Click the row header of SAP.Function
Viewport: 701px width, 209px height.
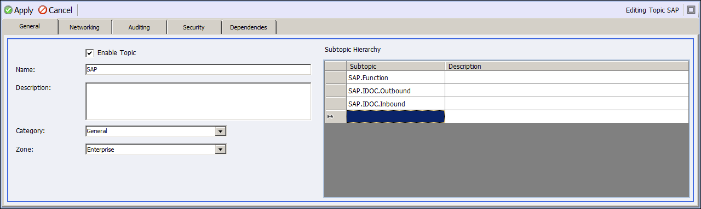click(336, 77)
